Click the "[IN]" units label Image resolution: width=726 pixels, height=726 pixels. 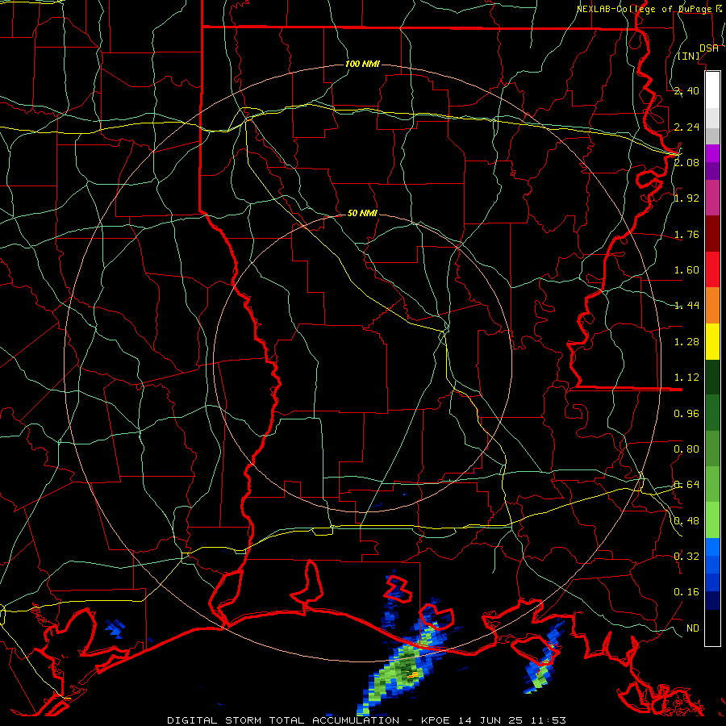click(689, 56)
